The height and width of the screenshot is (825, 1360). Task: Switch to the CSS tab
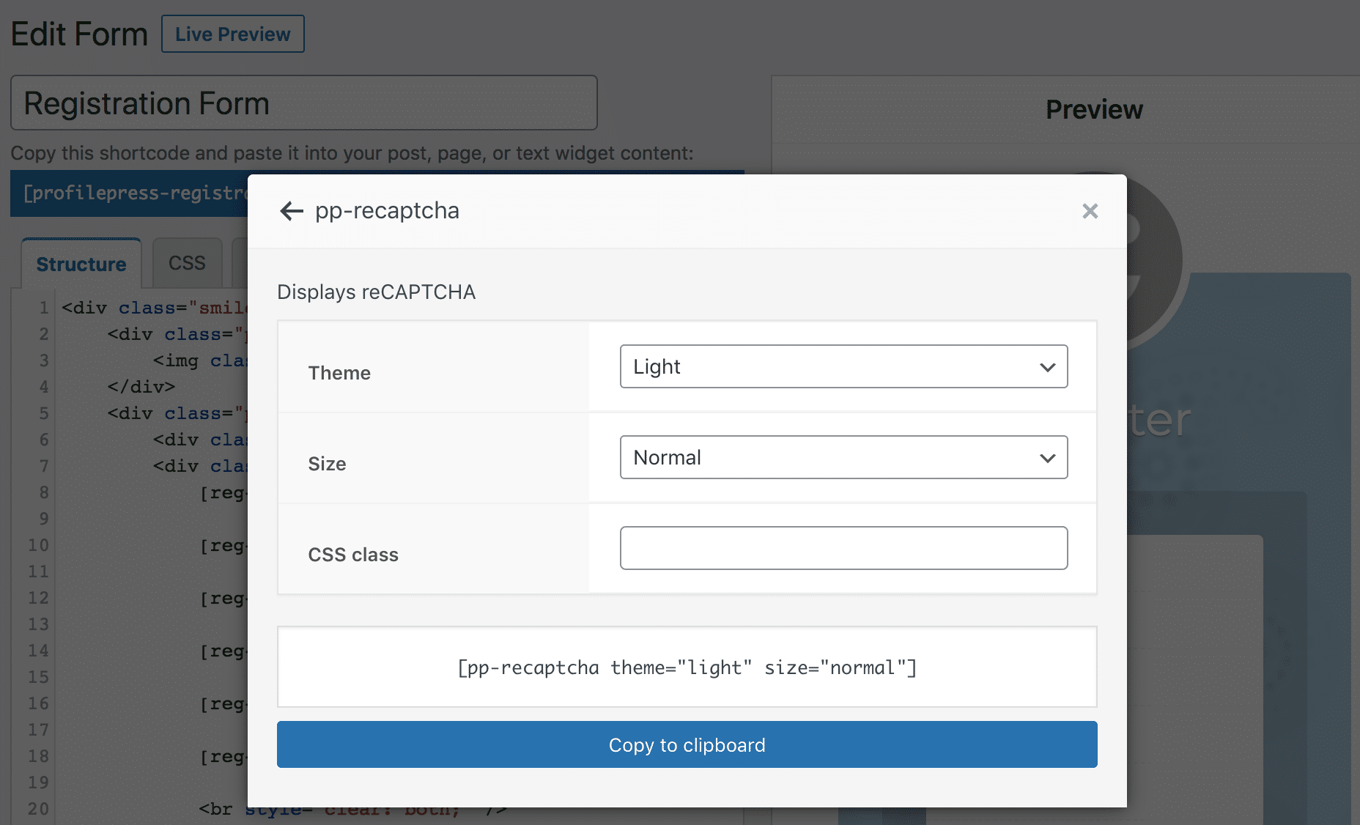click(187, 263)
